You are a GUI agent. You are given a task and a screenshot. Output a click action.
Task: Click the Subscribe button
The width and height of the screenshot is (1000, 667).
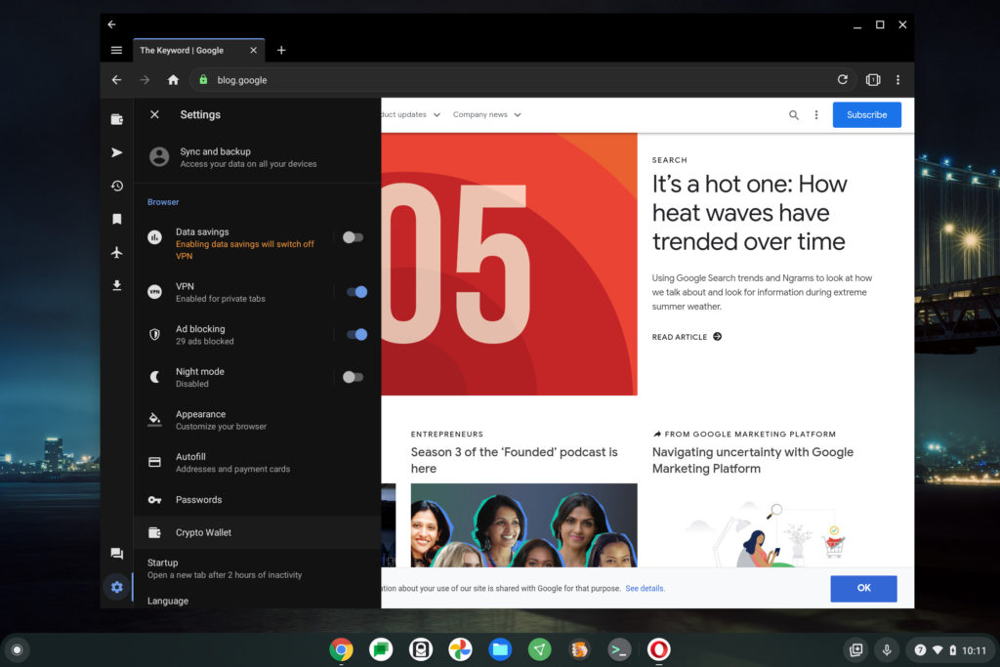(x=867, y=115)
